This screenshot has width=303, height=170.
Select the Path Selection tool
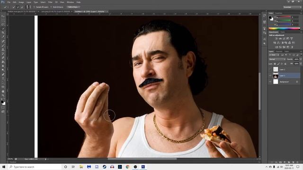tap(3, 83)
